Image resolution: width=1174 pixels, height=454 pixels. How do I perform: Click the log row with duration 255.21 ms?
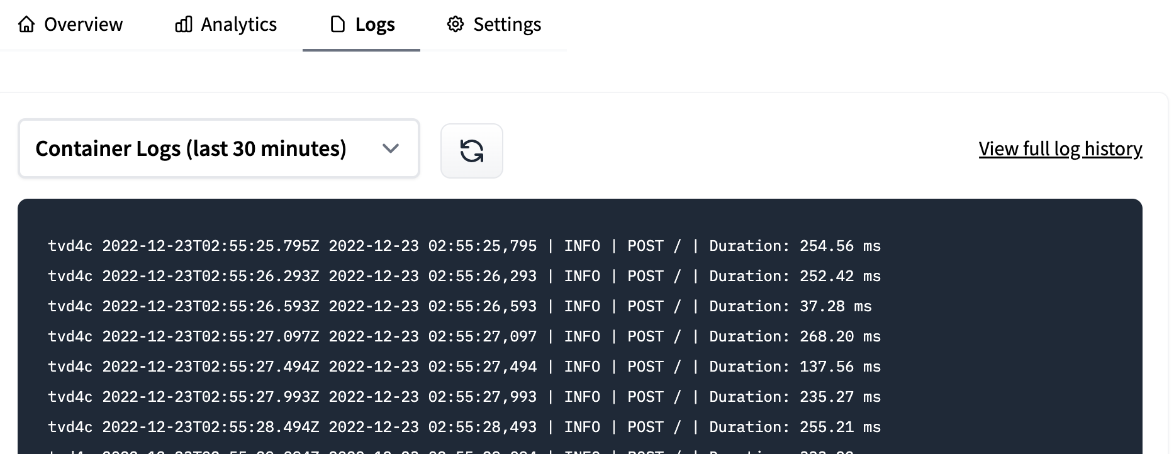pyautogui.click(x=464, y=427)
